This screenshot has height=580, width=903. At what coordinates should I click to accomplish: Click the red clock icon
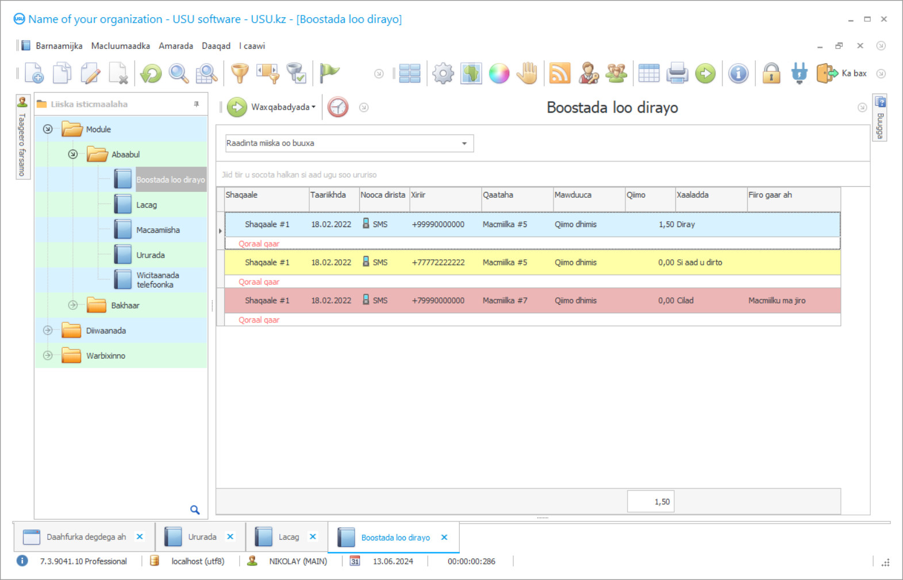(338, 107)
